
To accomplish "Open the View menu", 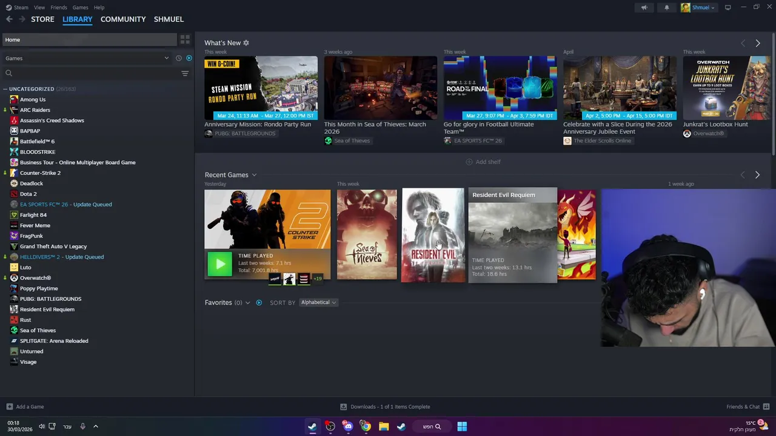I will 39,7.
